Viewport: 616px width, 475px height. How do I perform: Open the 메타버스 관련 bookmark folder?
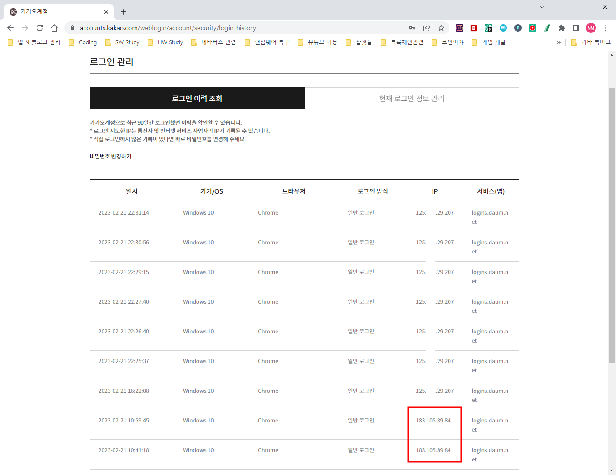(x=214, y=42)
